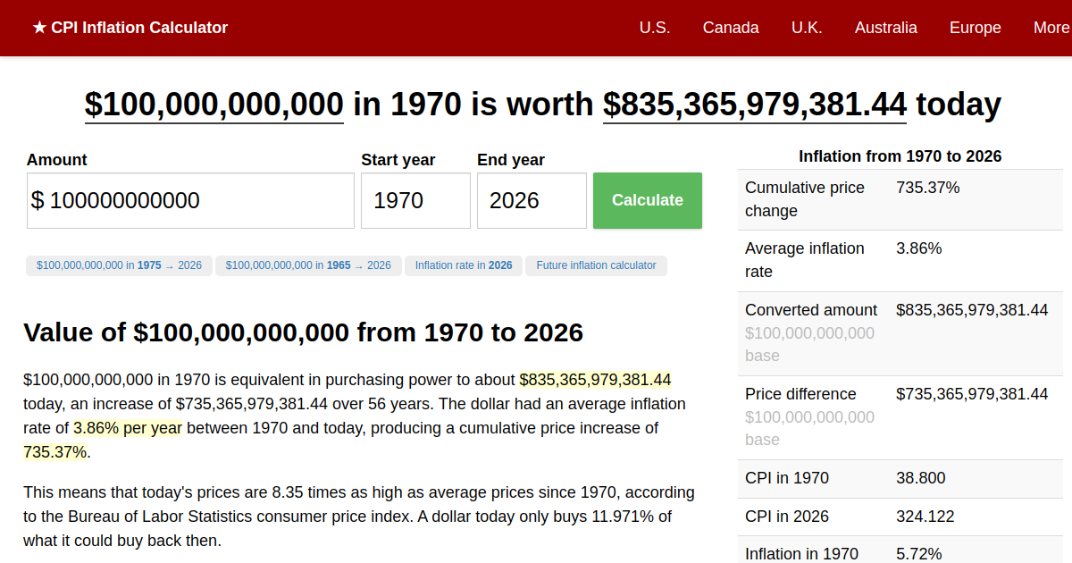This screenshot has width=1072, height=563.
Task: Click the underlined $100,000,000,000 headline link
Action: point(214,105)
